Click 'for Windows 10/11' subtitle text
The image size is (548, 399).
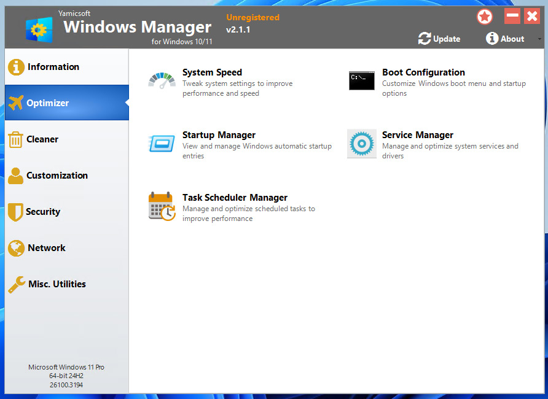[x=182, y=42]
